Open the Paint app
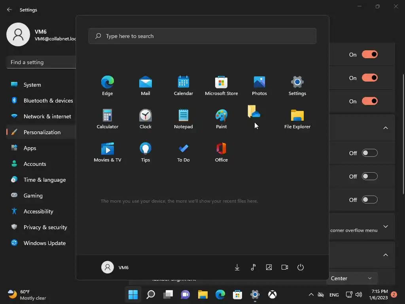405x304 pixels. point(221,119)
